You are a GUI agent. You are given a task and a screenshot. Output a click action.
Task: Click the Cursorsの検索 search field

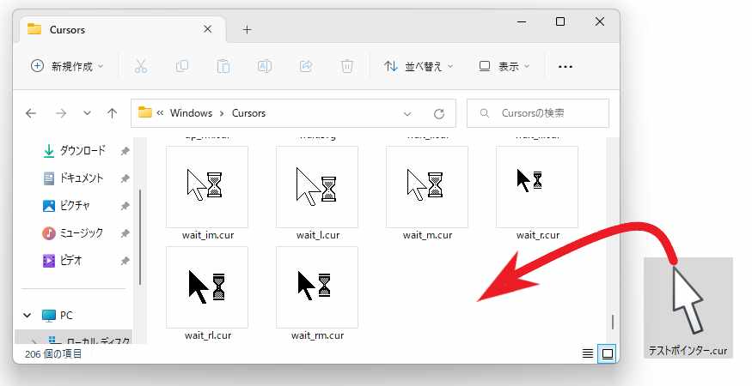tap(538, 113)
